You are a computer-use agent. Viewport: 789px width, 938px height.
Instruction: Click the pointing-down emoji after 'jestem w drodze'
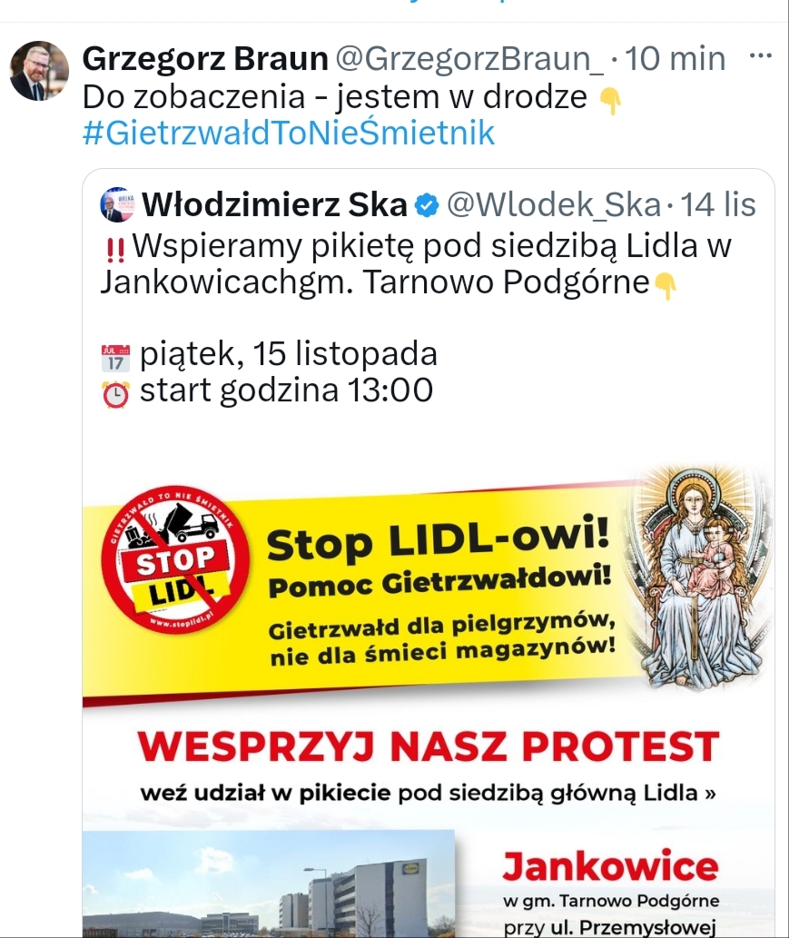(x=611, y=101)
